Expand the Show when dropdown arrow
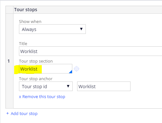Viewport: 162px width, 123px height. coord(81,29)
